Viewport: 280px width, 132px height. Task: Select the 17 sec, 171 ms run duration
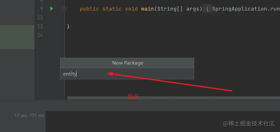coord(29,116)
